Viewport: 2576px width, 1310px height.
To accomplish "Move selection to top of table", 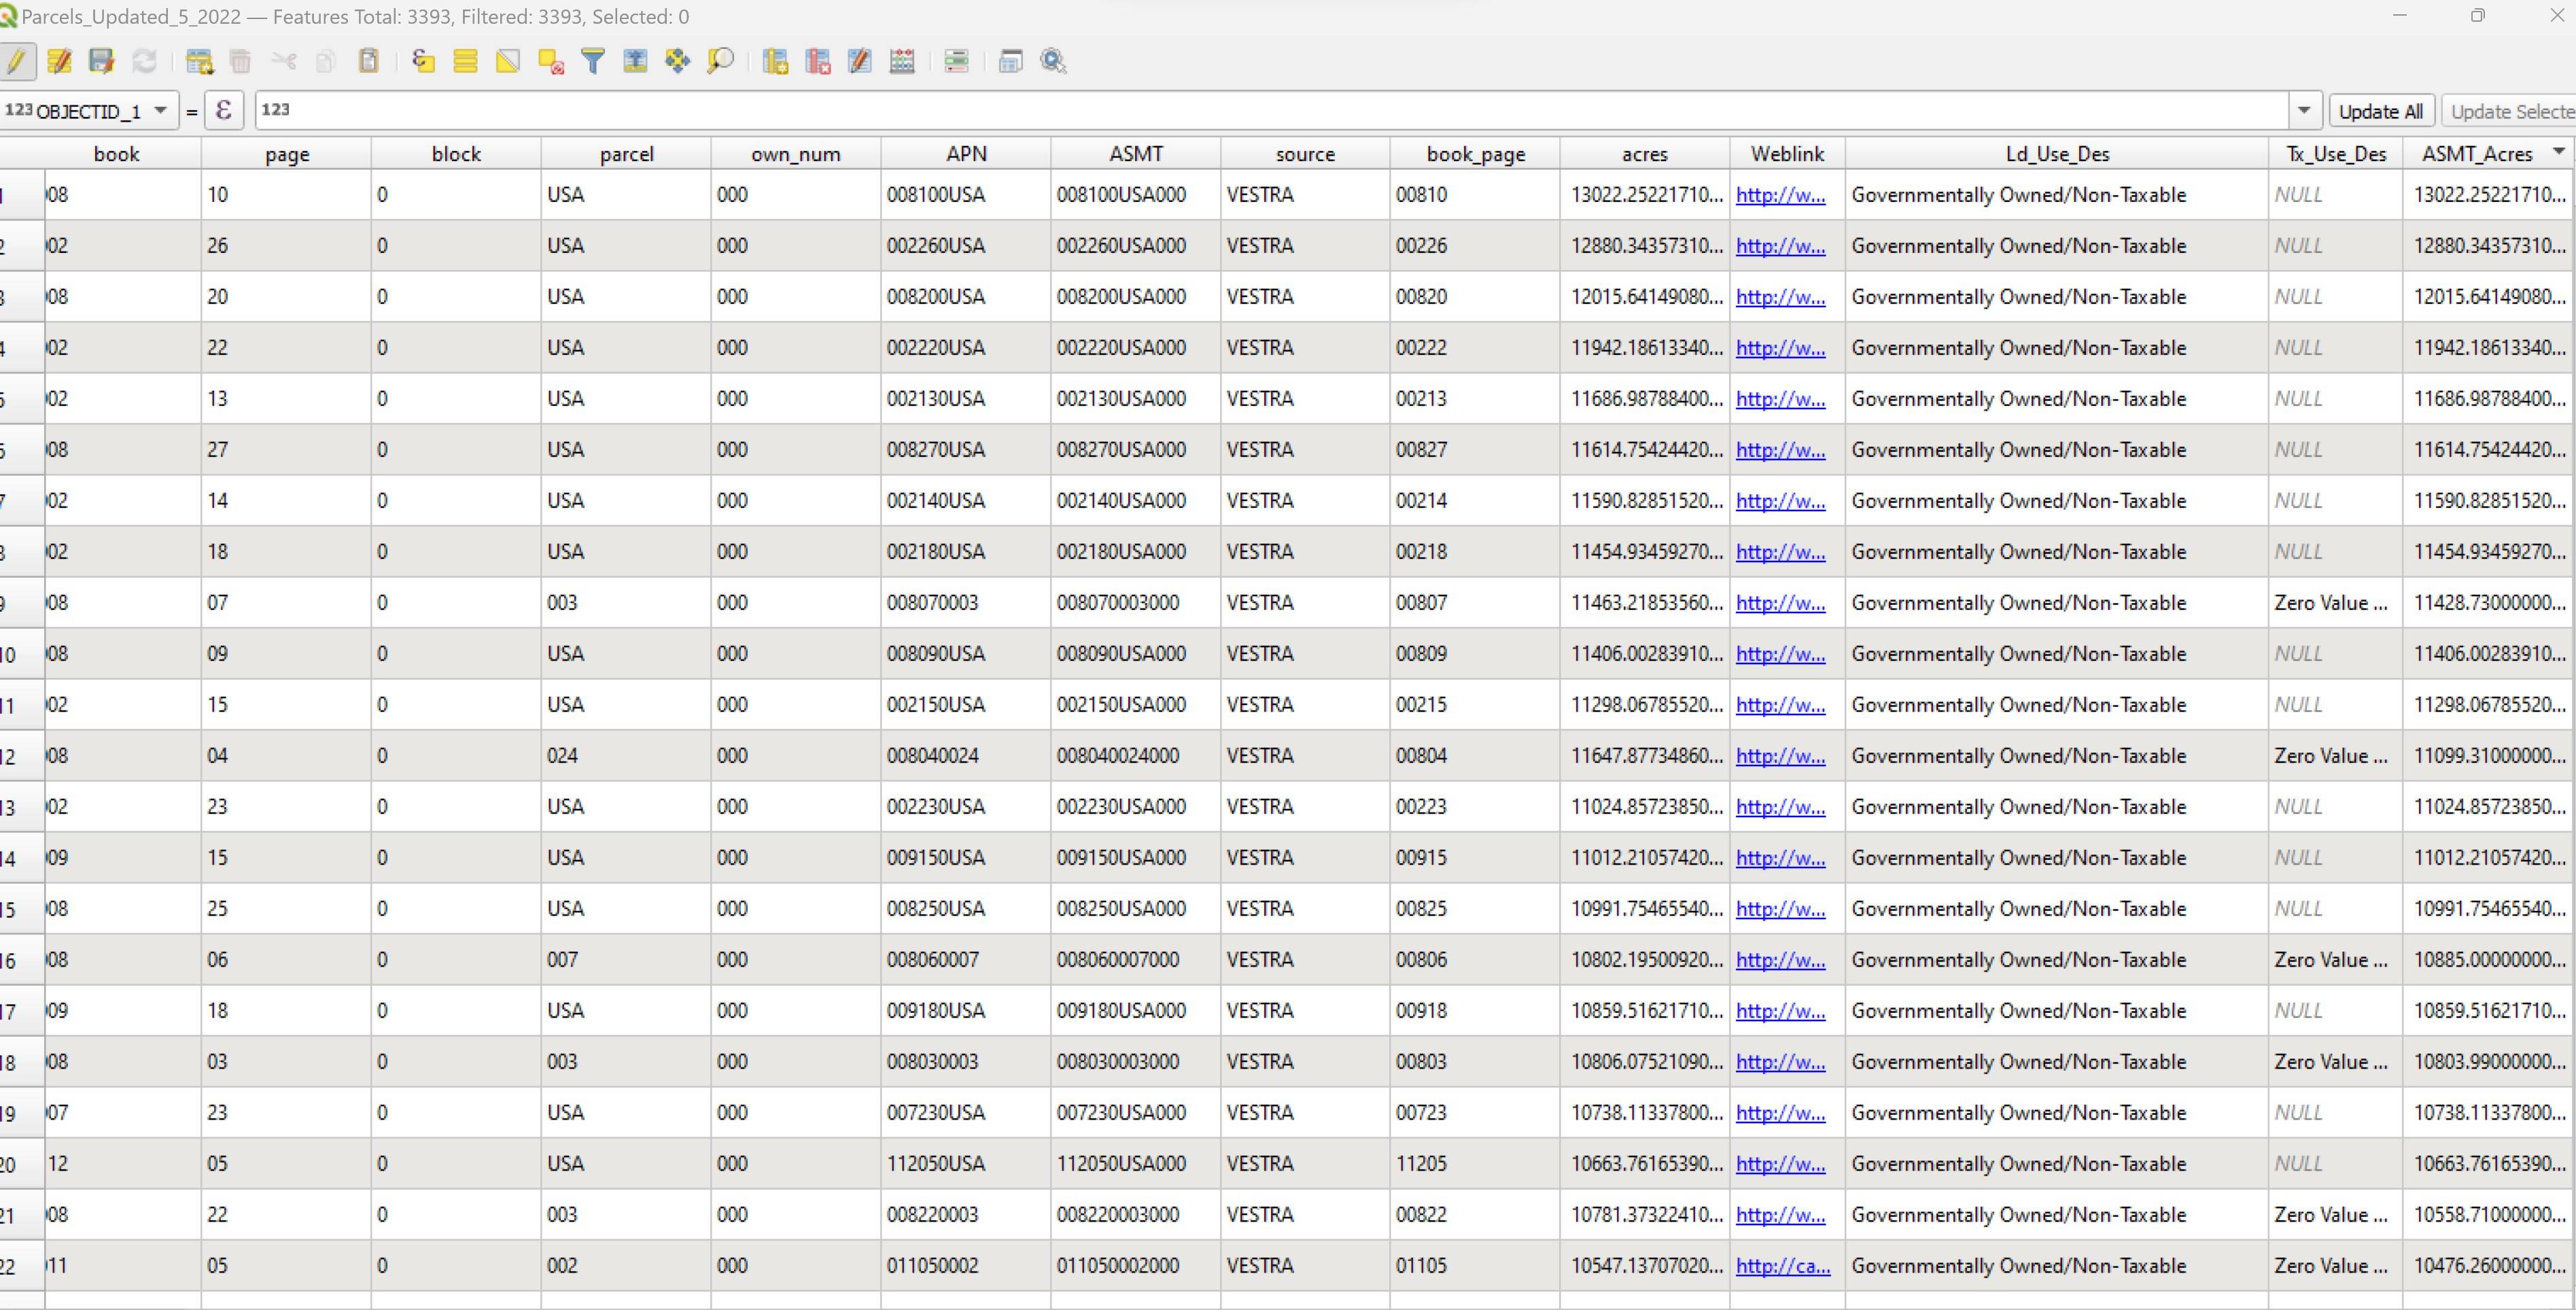I will pyautogui.click(x=635, y=61).
